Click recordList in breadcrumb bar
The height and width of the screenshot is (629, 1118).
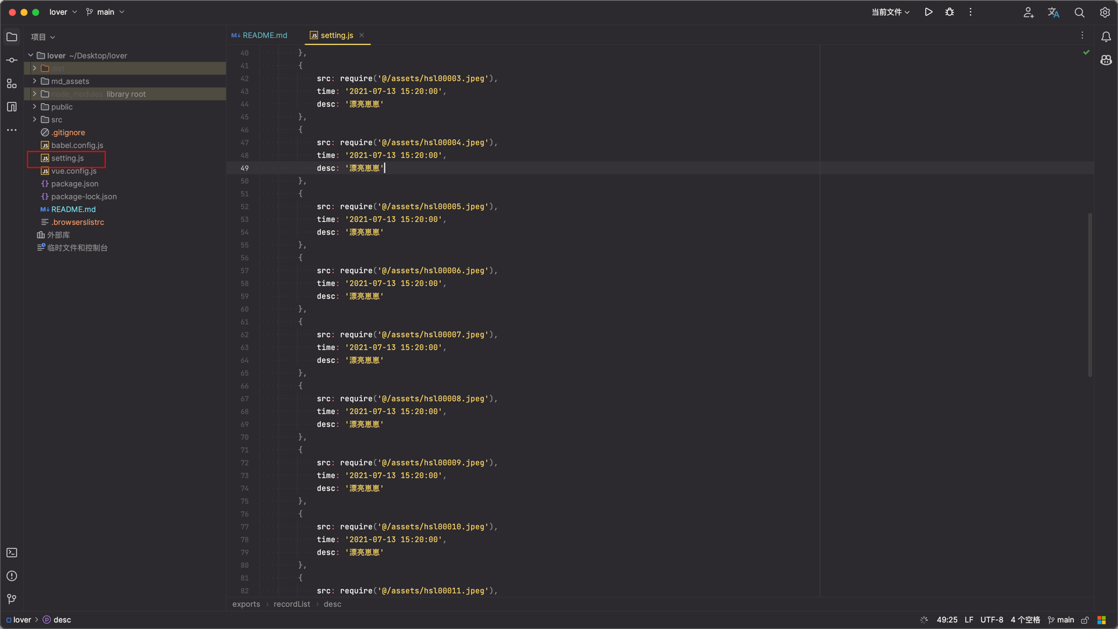pos(292,605)
